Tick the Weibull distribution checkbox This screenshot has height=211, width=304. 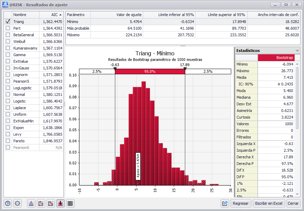coord(8,42)
